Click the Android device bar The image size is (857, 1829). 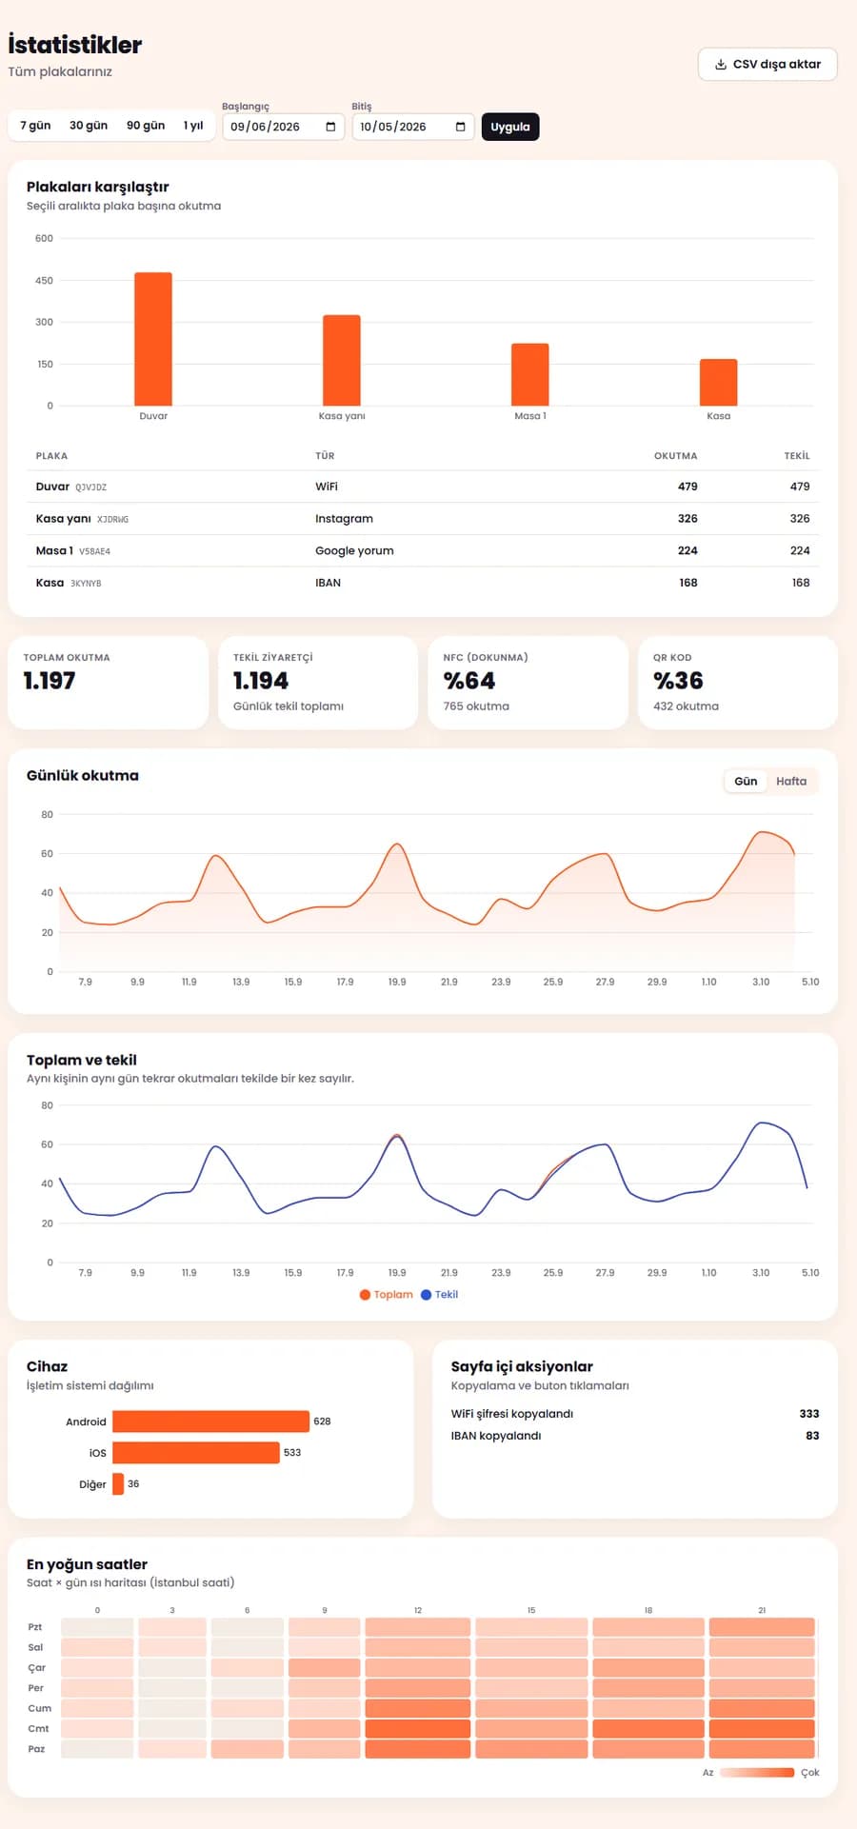click(x=211, y=1421)
